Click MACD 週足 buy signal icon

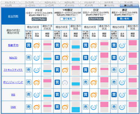pos(114,58)
